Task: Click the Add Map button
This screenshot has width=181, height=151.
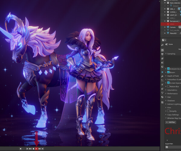Action: coord(171,122)
